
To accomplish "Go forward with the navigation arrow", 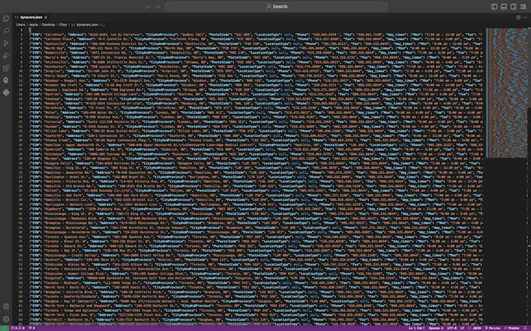I will tap(157, 7).
